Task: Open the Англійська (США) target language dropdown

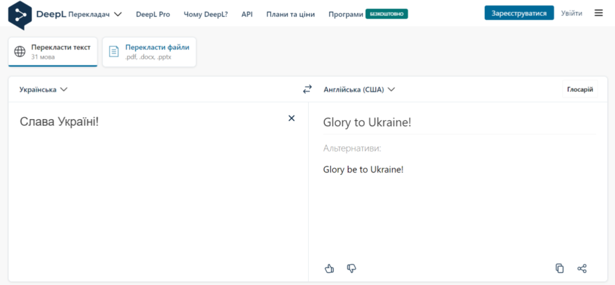Action: (x=359, y=90)
